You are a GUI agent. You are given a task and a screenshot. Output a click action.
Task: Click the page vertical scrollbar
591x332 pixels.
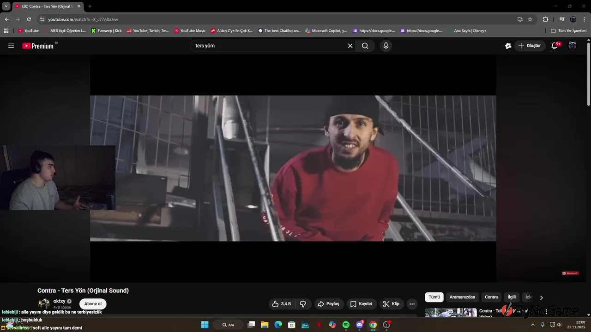click(589, 74)
